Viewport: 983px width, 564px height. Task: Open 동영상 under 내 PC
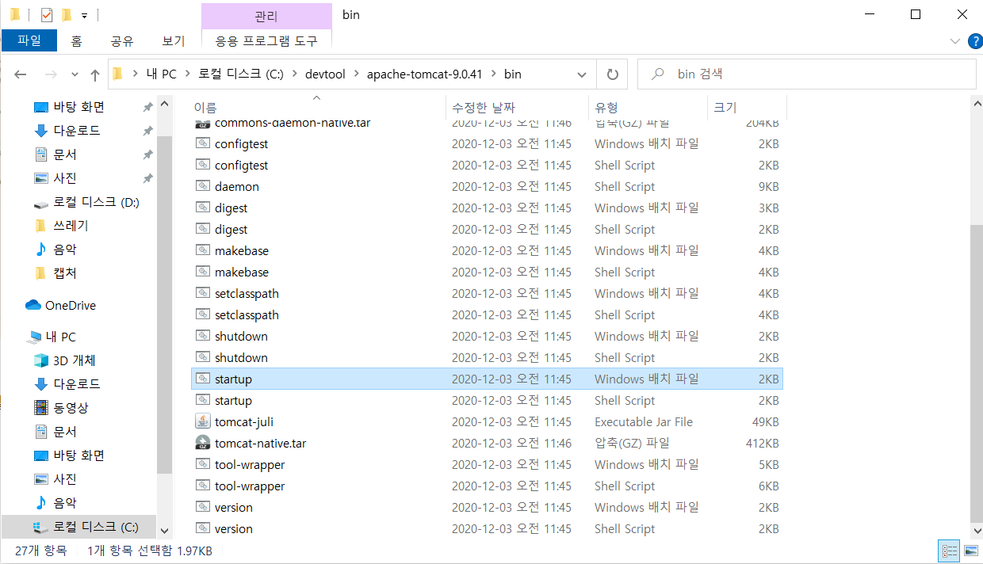pyautogui.click(x=71, y=408)
